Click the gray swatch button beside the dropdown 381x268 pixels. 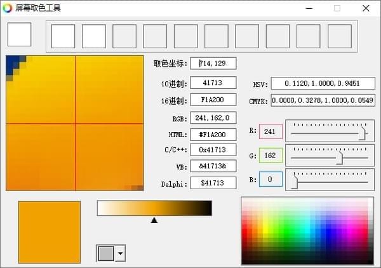click(x=106, y=253)
